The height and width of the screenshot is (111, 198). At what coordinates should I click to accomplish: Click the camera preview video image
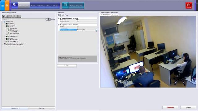click(x=148, y=52)
